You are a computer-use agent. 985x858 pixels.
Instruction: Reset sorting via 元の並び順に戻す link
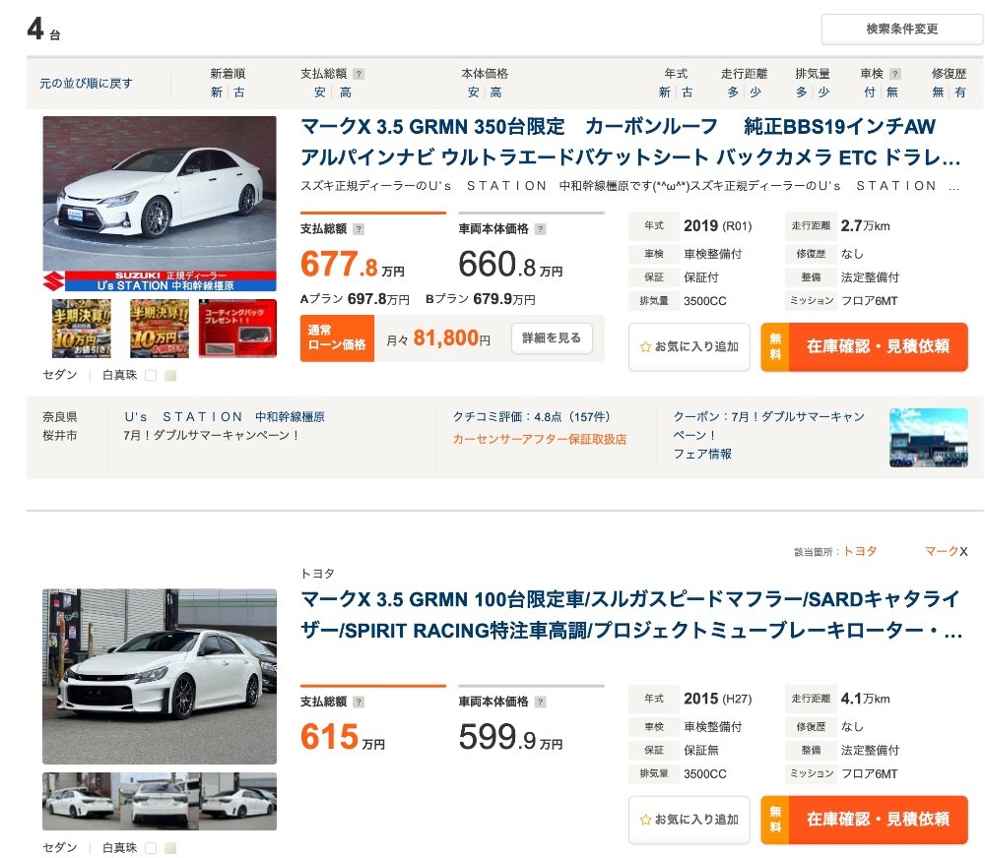(x=86, y=83)
